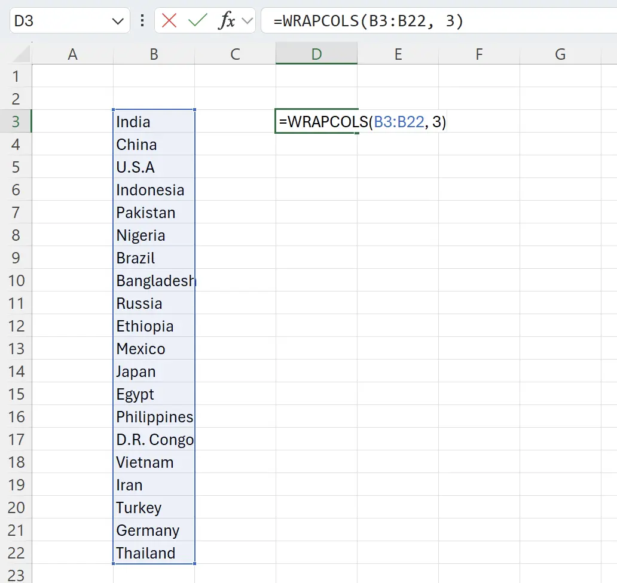Image resolution: width=617 pixels, height=583 pixels.
Task: Select column header B
Action: [154, 54]
